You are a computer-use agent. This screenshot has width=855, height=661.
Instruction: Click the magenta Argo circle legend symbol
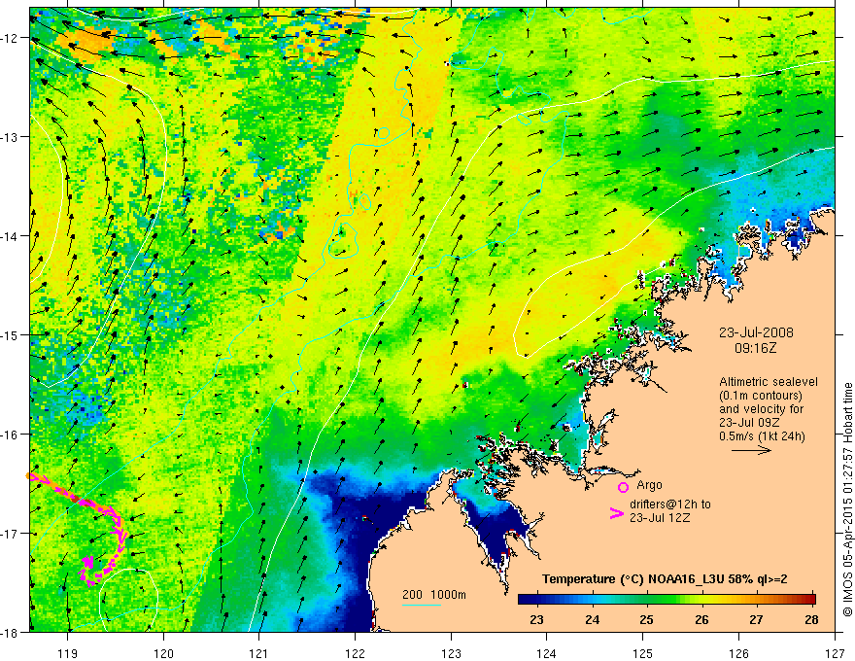coord(623,487)
